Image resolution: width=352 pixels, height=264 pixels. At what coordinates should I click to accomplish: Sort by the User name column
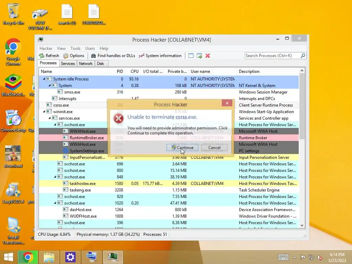pyautogui.click(x=212, y=71)
